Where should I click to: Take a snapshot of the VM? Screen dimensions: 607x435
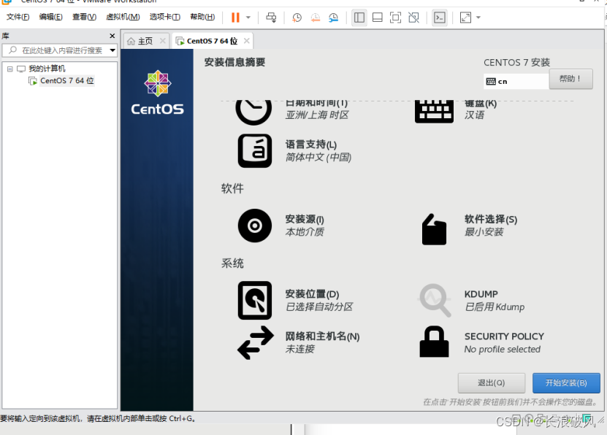coord(297,18)
